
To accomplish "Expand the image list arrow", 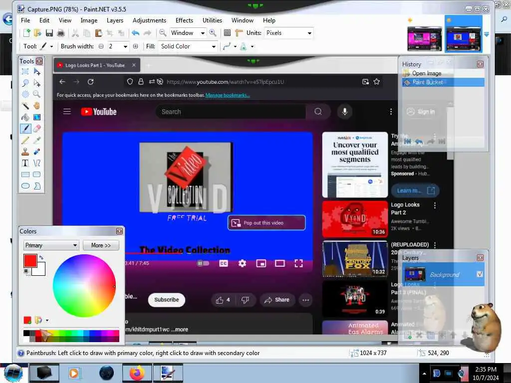I will pos(487,34).
